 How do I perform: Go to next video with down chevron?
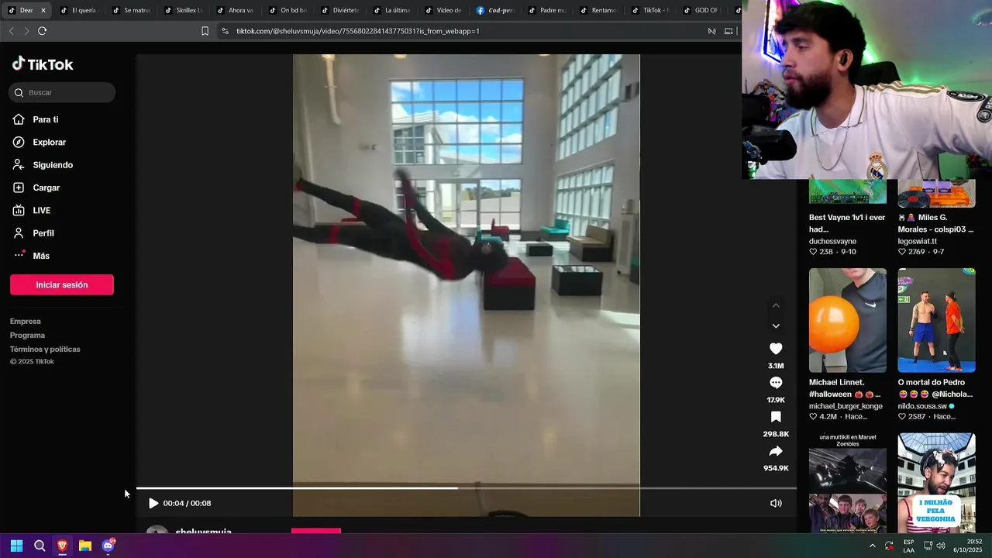(776, 326)
